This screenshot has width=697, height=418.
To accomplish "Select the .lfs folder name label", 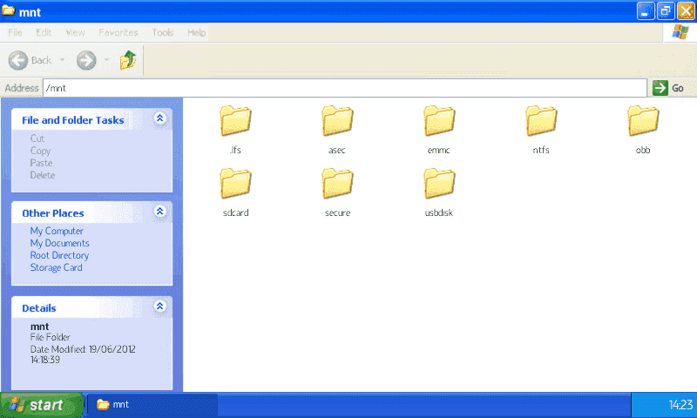I will pos(235,150).
